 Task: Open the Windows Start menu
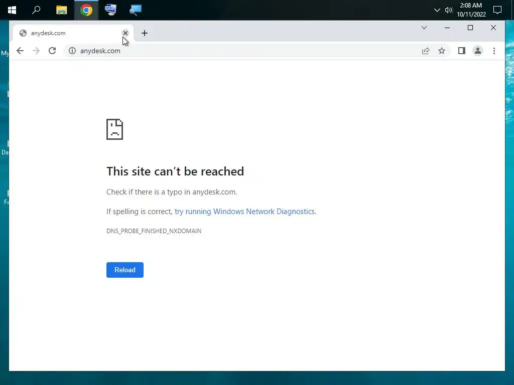click(x=12, y=10)
